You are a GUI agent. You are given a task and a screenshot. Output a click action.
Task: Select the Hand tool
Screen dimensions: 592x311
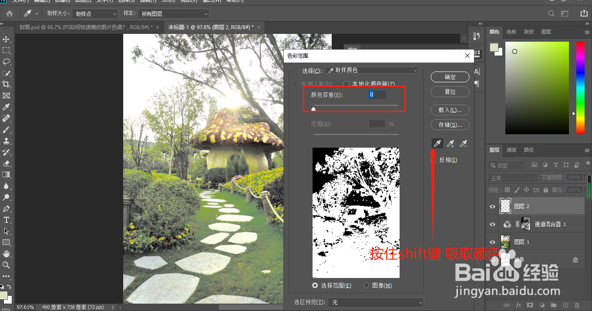click(x=6, y=254)
